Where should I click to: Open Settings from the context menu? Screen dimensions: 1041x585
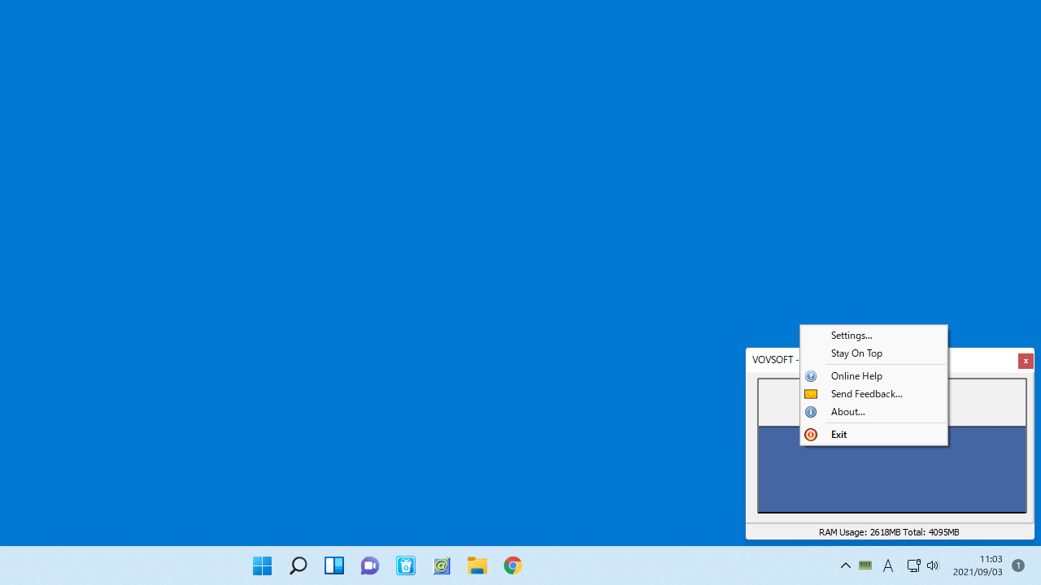(873, 336)
